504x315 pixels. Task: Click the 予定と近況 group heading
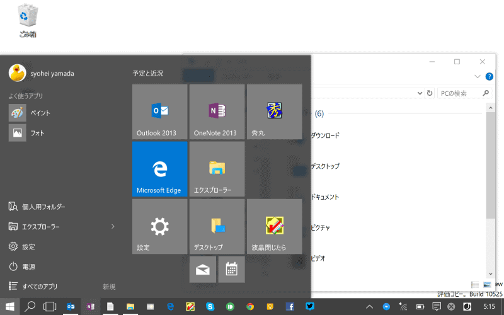(148, 73)
